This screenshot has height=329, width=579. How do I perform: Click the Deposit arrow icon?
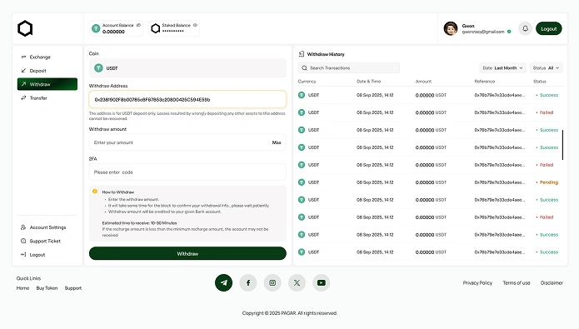pyautogui.click(x=23, y=71)
